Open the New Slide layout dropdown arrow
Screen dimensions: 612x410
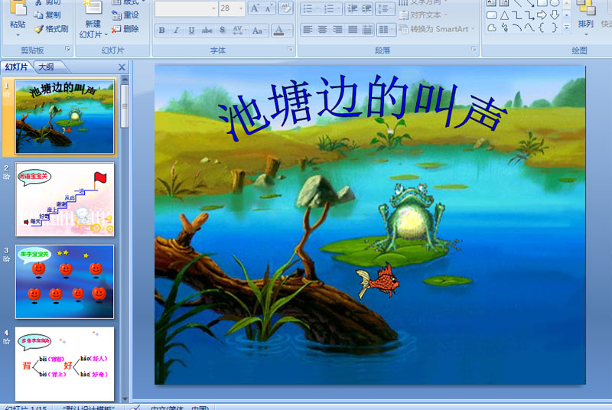pyautogui.click(x=106, y=34)
